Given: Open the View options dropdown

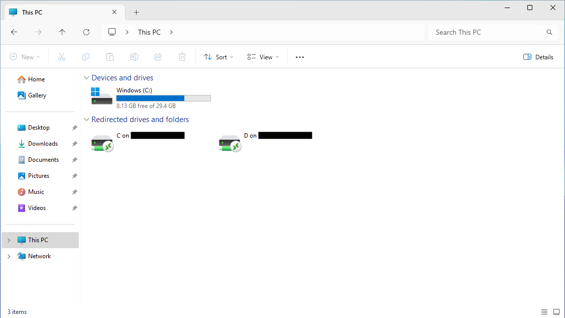Looking at the screenshot, I should pos(263,57).
